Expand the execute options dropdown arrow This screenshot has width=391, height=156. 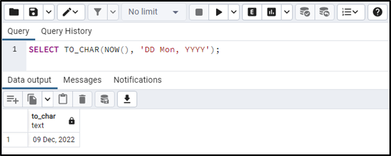pos(233,12)
